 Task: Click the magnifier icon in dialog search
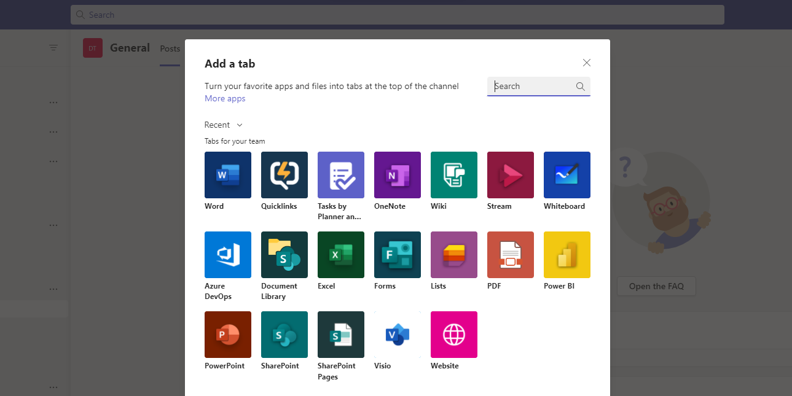[580, 87]
